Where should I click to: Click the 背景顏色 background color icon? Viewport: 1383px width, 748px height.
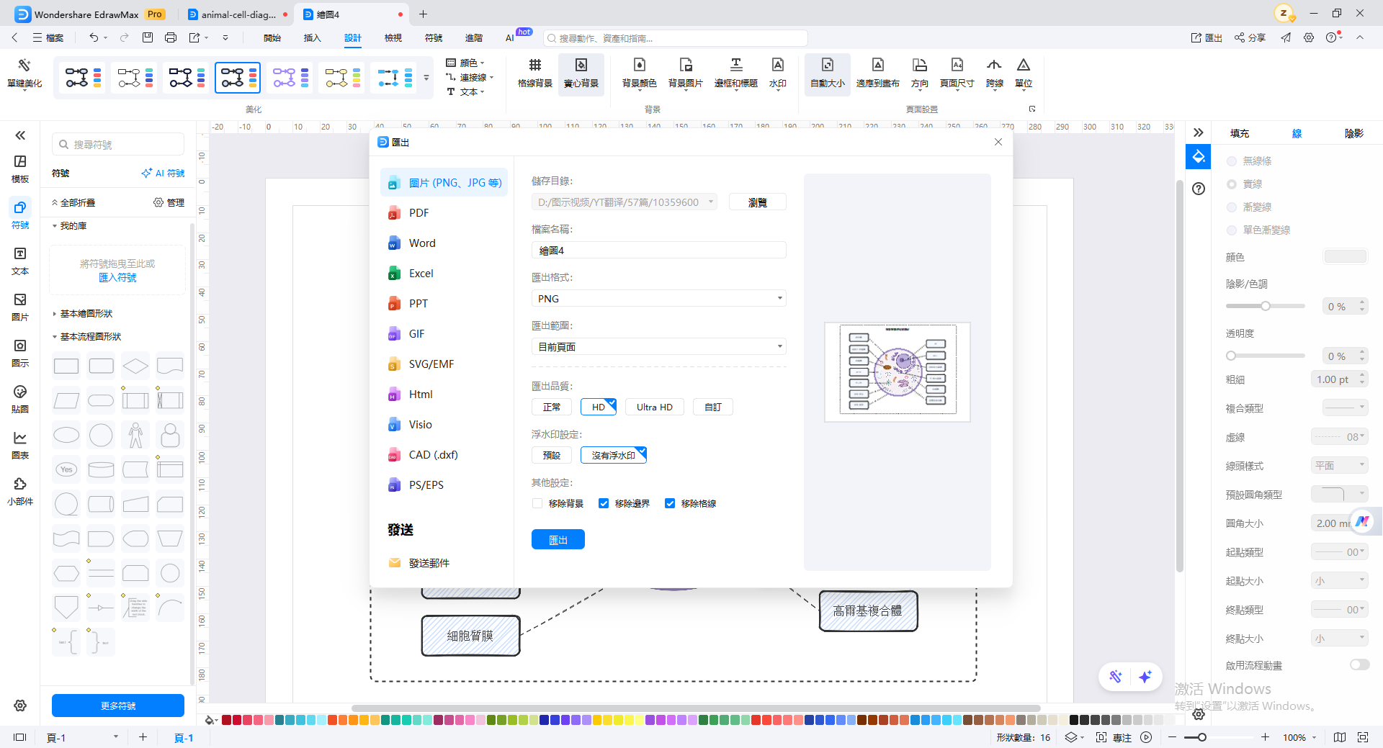[x=640, y=74]
